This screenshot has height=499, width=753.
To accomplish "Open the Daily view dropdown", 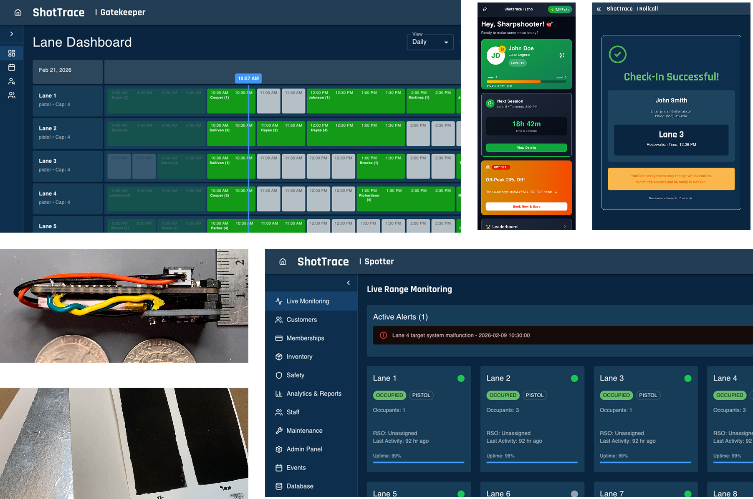I will coord(430,42).
